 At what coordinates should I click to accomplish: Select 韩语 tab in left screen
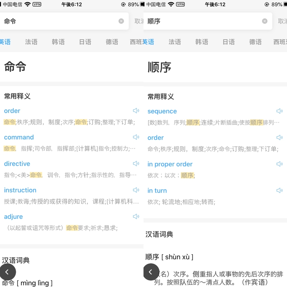click(x=58, y=42)
